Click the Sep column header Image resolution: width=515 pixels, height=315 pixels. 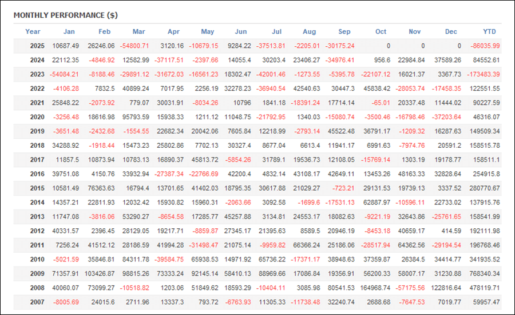tap(344, 31)
